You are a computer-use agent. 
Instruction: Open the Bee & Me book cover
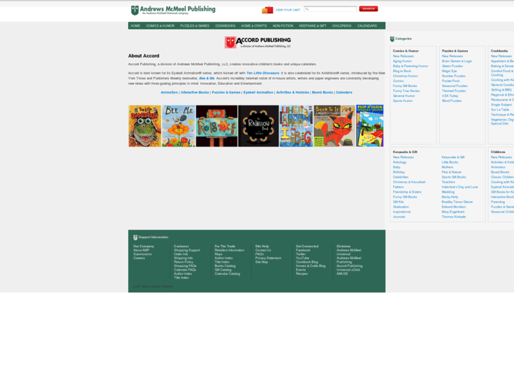[x=179, y=126]
